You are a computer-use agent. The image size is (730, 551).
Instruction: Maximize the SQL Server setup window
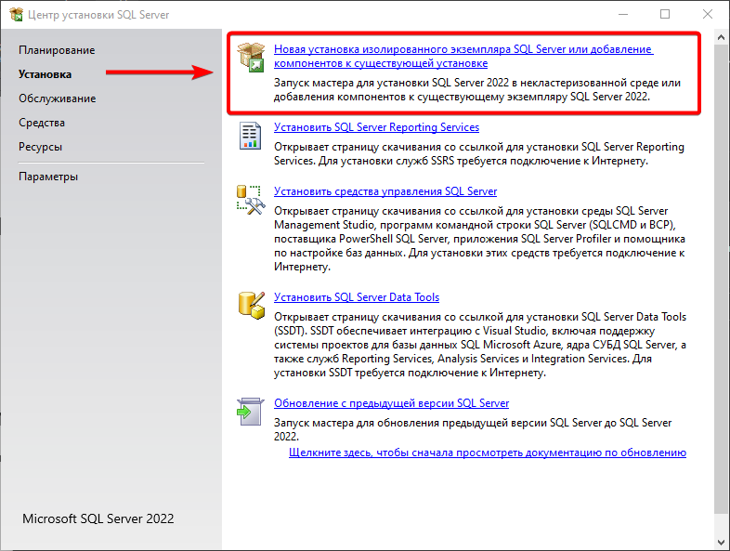pyautogui.click(x=665, y=15)
